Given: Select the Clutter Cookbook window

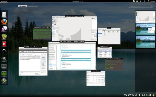Looking at the screenshot, I should pos(72,56).
